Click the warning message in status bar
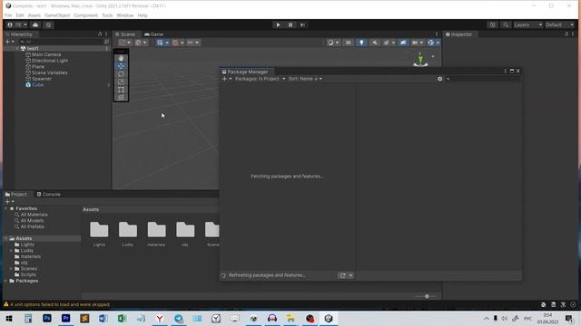 [x=60, y=304]
